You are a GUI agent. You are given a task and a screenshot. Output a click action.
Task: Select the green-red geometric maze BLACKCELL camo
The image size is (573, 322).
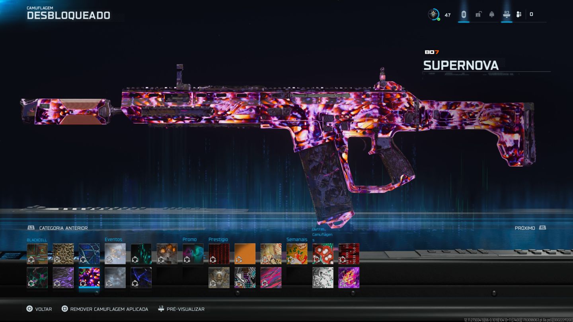tap(37, 254)
